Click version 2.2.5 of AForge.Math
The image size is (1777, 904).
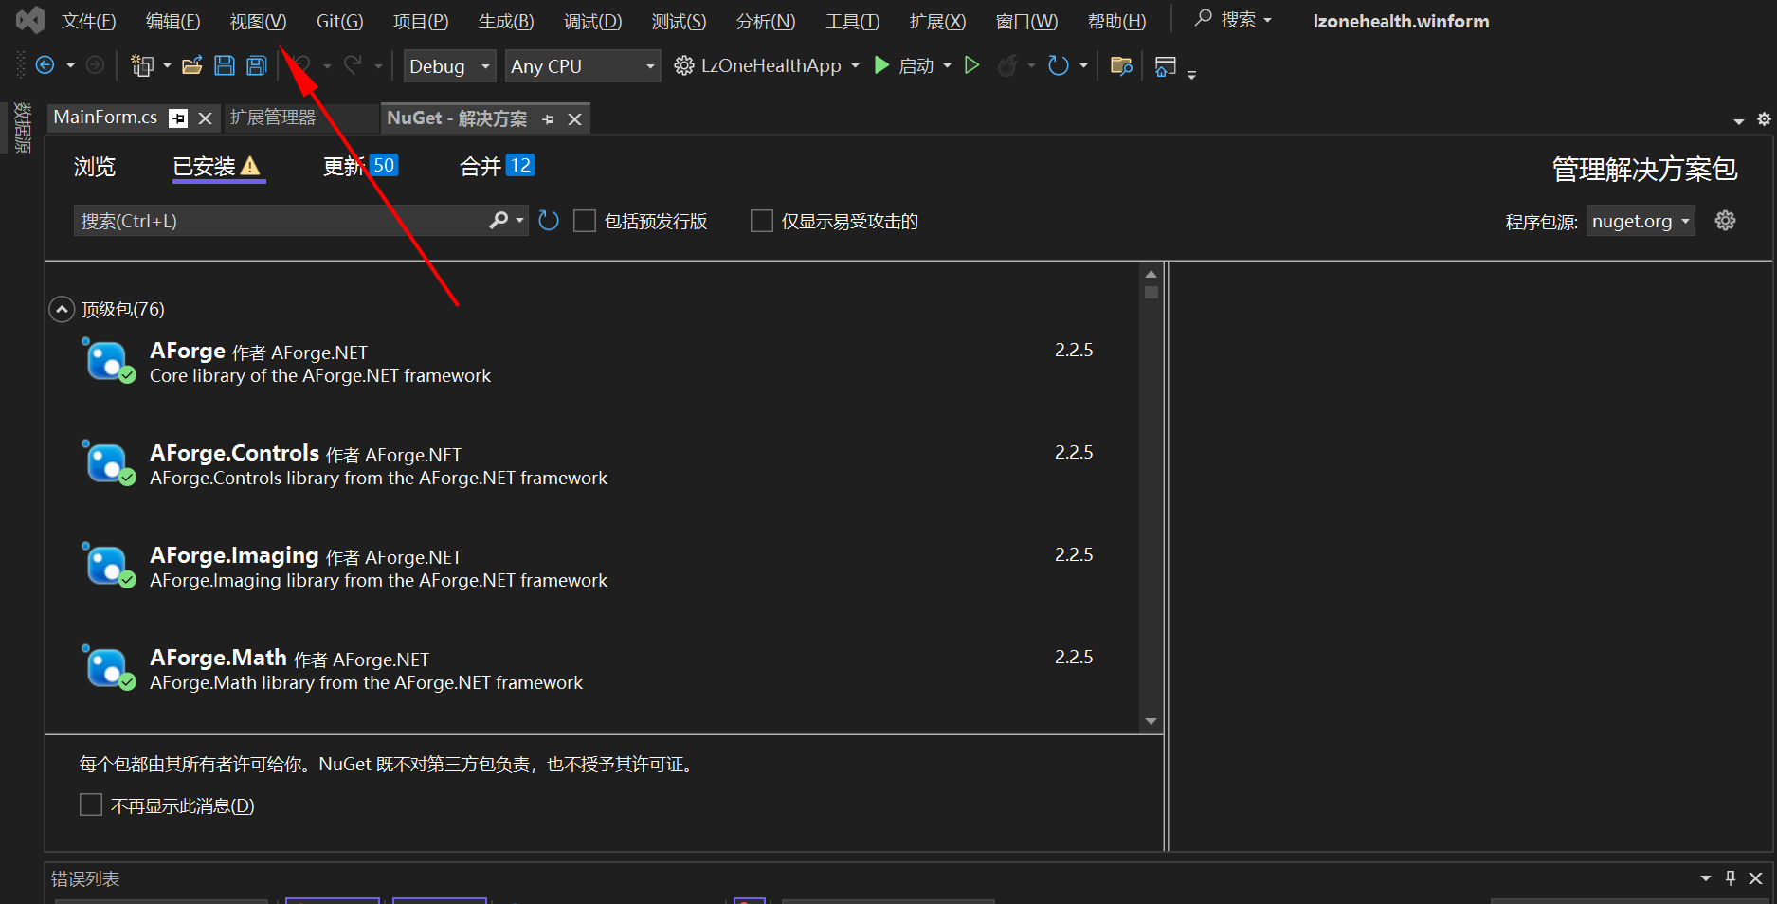[x=1074, y=657]
